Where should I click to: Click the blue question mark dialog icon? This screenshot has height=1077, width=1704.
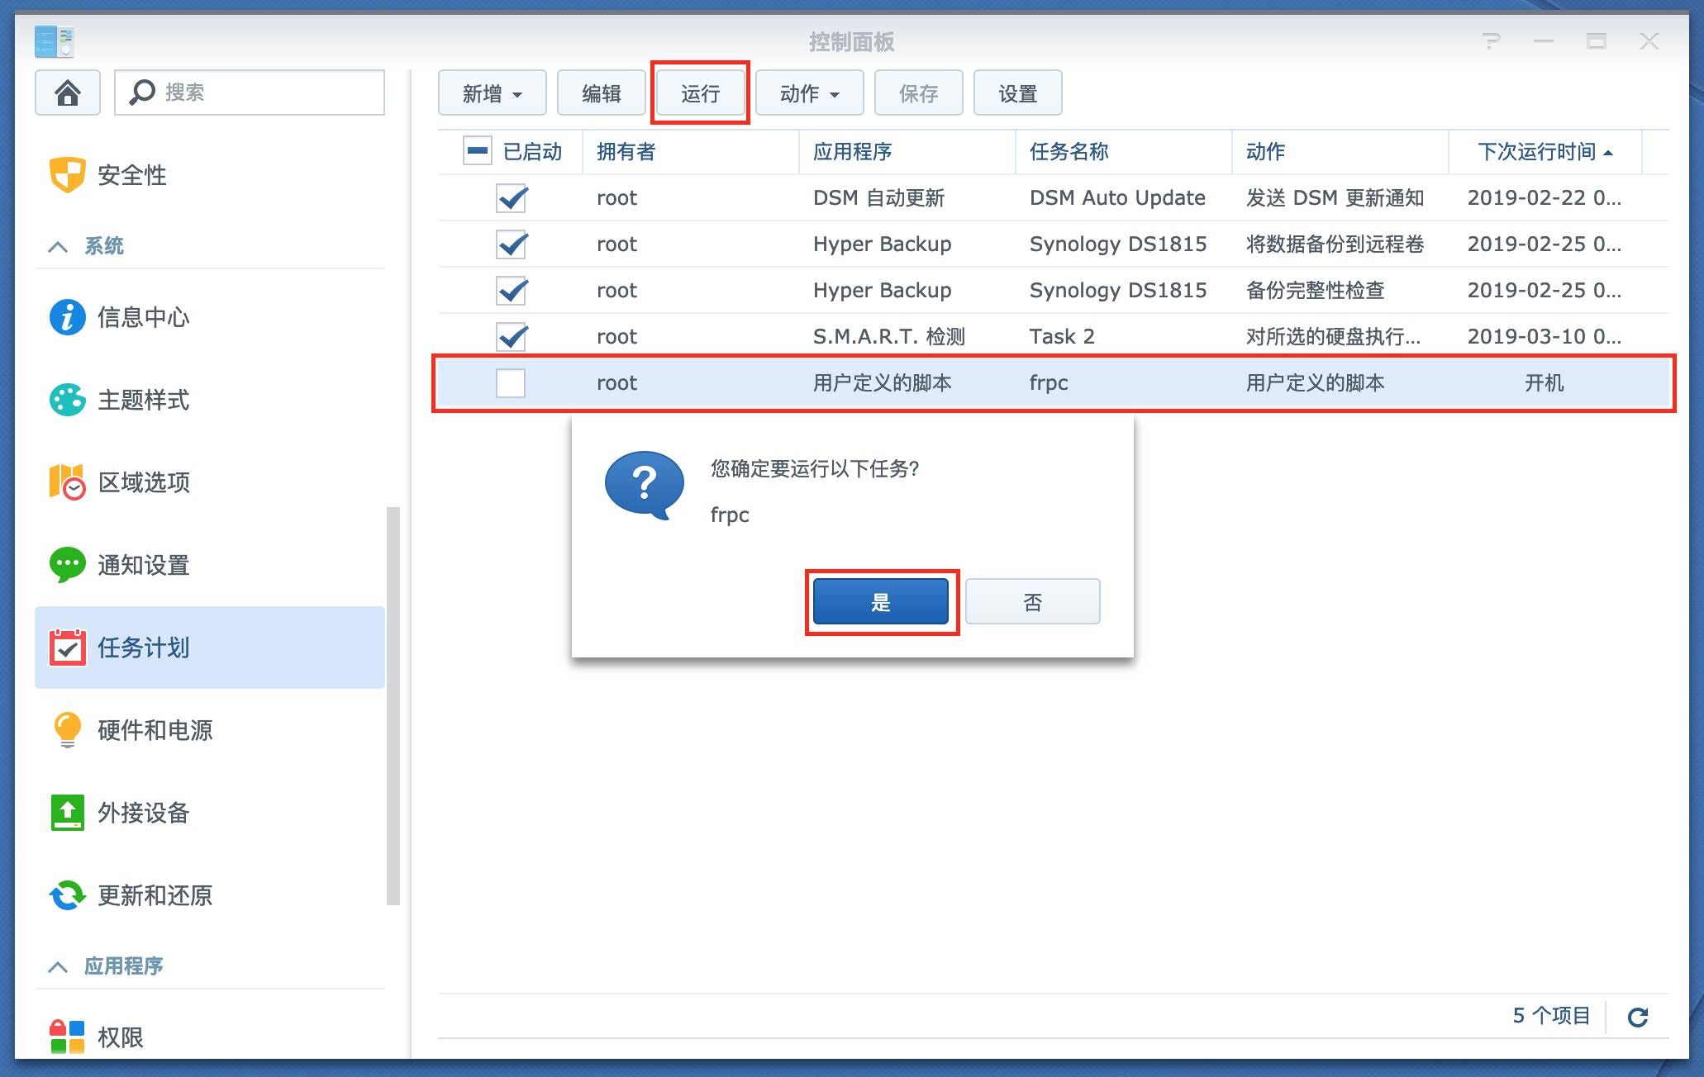click(x=645, y=485)
